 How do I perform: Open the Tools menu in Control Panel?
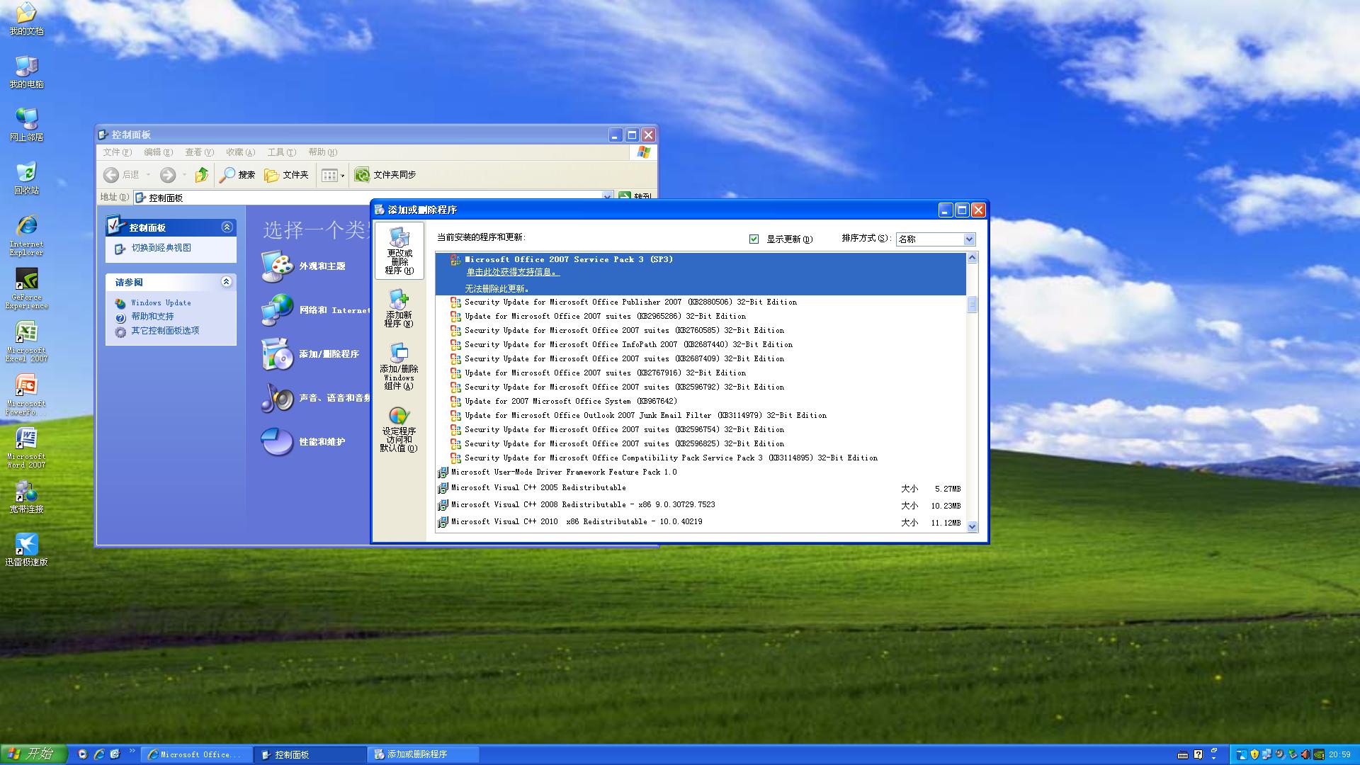(280, 152)
